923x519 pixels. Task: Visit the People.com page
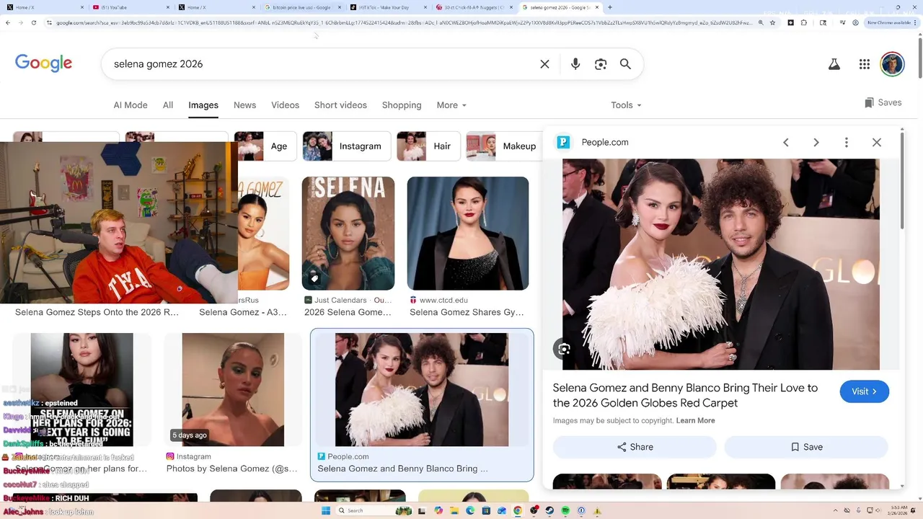coord(864,391)
